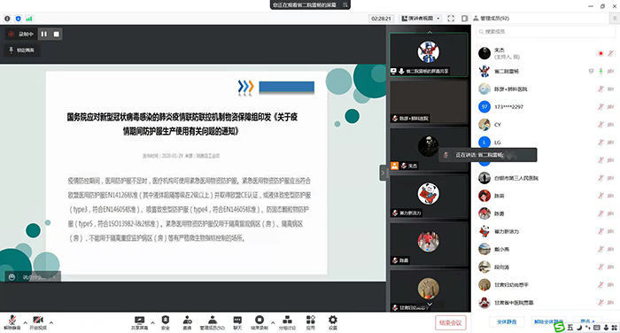Toggle camera for member CY
The width and height of the screenshot is (620, 333).
(611, 125)
